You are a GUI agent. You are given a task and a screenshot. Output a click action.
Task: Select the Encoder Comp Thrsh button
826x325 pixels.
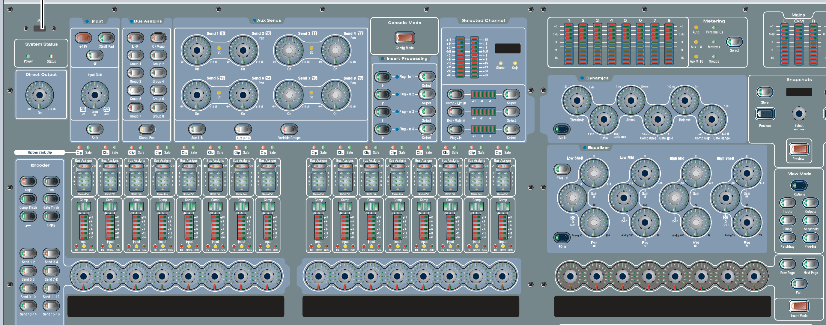tap(28, 199)
